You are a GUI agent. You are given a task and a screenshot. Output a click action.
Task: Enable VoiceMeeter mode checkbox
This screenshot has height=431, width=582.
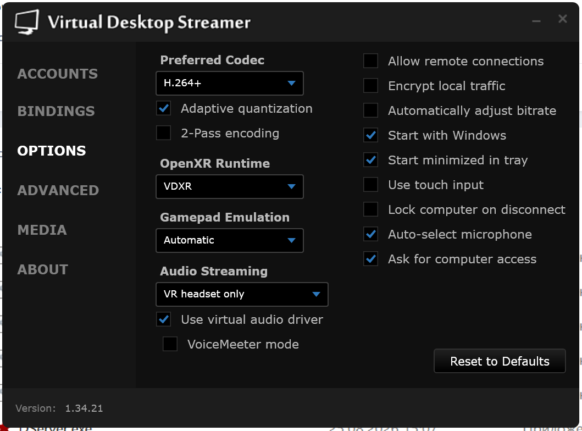click(x=170, y=344)
